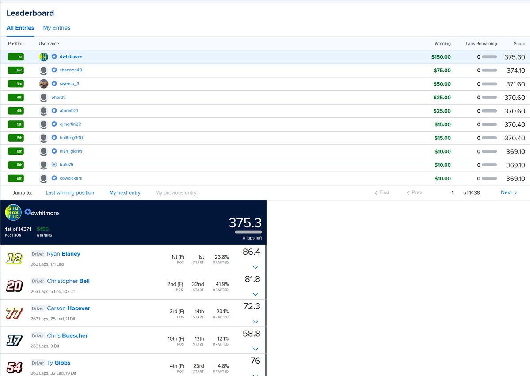Click the lineup panel vertical scrollbar

click(266, 311)
